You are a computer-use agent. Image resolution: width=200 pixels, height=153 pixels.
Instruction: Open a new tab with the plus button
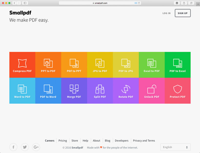coord(198,4)
